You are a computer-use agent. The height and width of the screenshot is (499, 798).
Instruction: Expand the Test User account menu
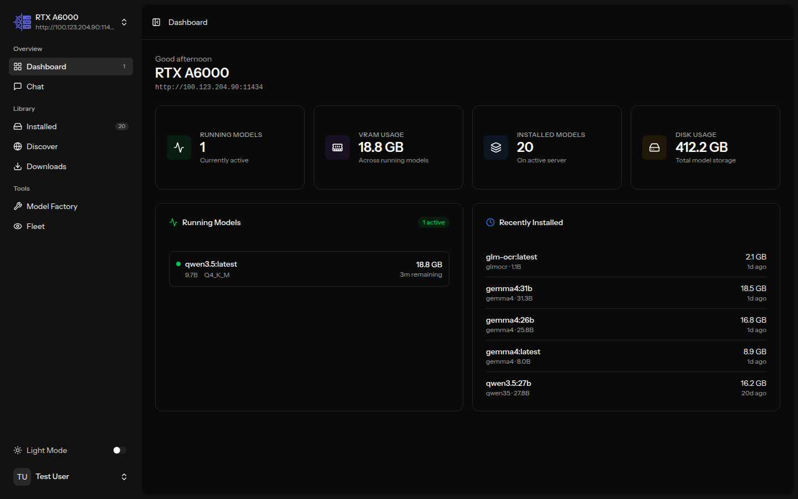pyautogui.click(x=124, y=476)
